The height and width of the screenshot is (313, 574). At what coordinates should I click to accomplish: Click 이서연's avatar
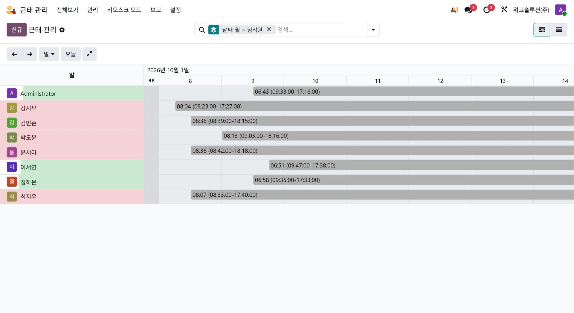pos(12,167)
